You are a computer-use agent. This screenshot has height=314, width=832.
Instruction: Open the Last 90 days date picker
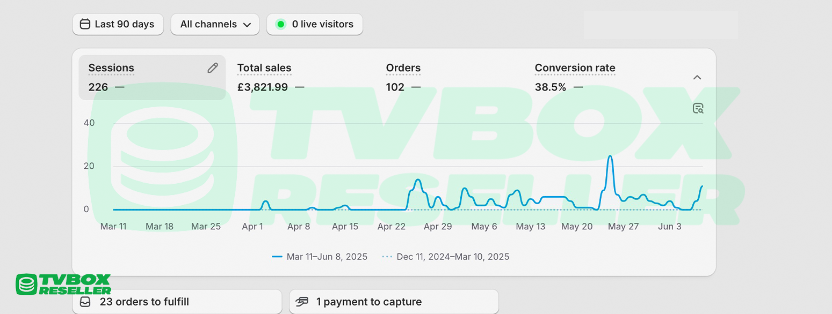(118, 24)
